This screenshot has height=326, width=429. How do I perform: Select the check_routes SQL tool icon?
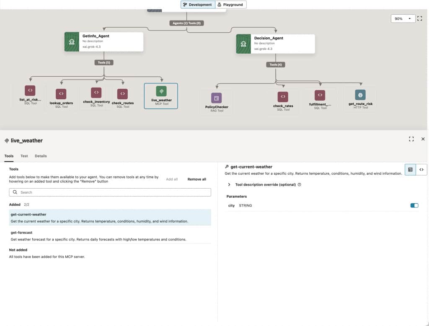[123, 93]
